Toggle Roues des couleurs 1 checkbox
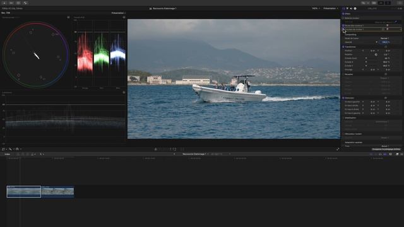404x227 pixels. 343,25
